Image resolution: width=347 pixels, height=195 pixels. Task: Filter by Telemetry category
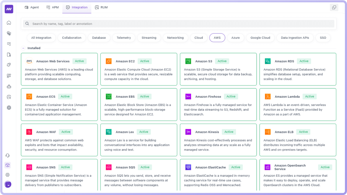pos(124,38)
